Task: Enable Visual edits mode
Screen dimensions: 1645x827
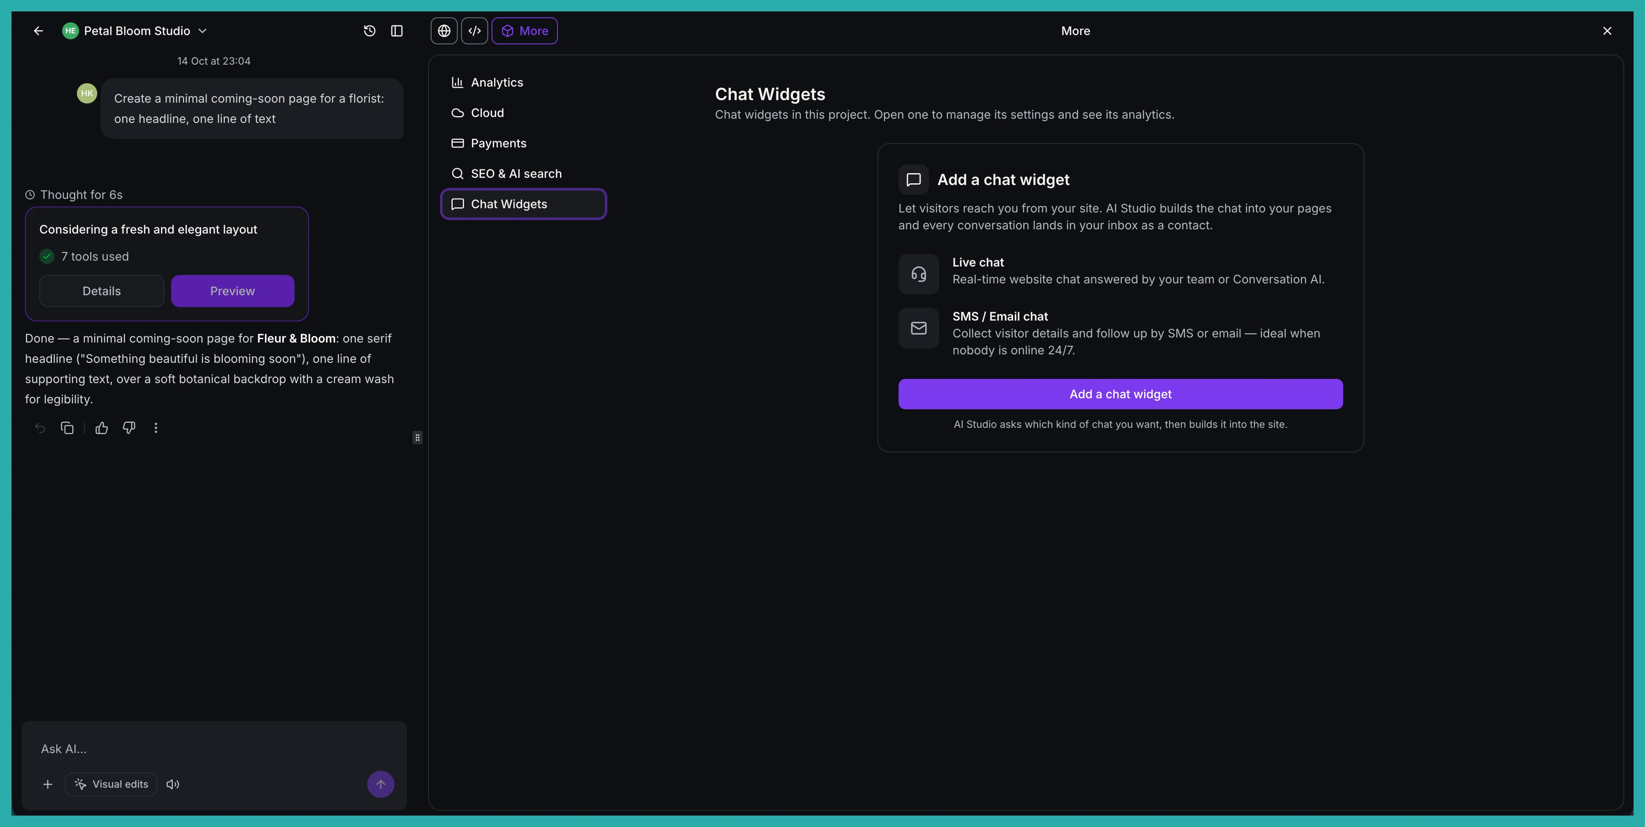Action: click(x=111, y=784)
